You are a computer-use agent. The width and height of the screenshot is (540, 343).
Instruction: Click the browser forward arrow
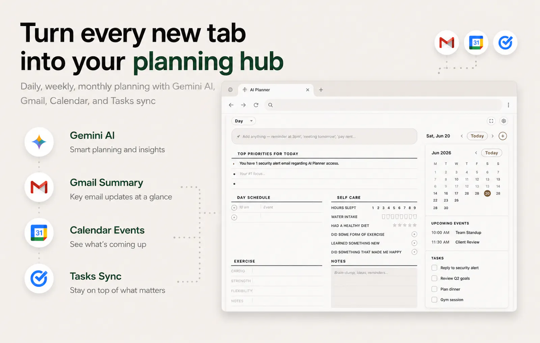pos(243,105)
